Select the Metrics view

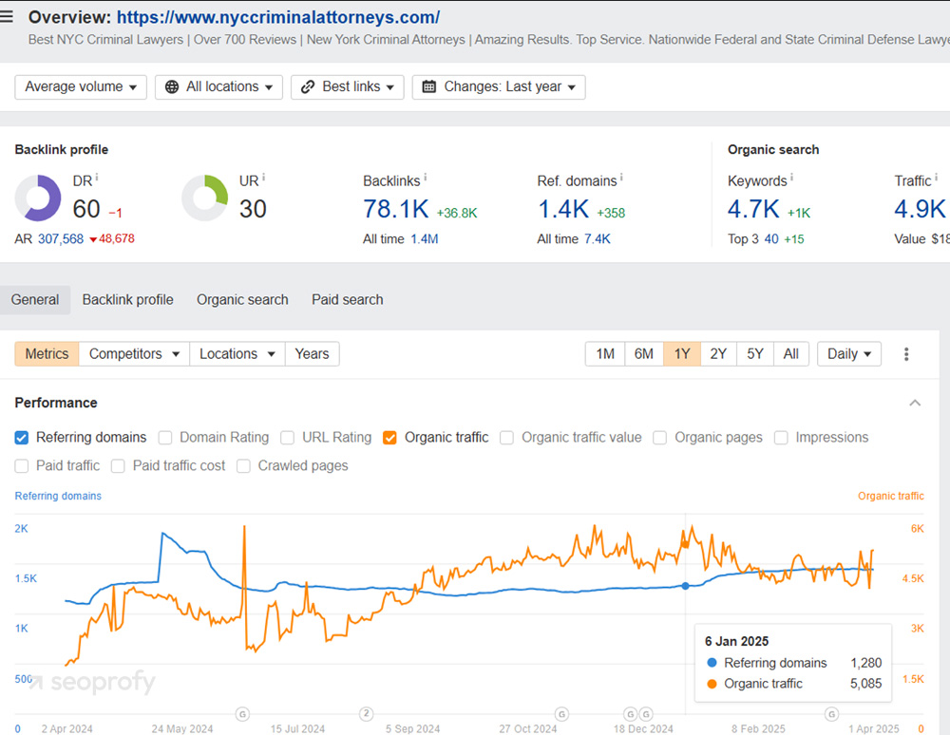coord(47,354)
